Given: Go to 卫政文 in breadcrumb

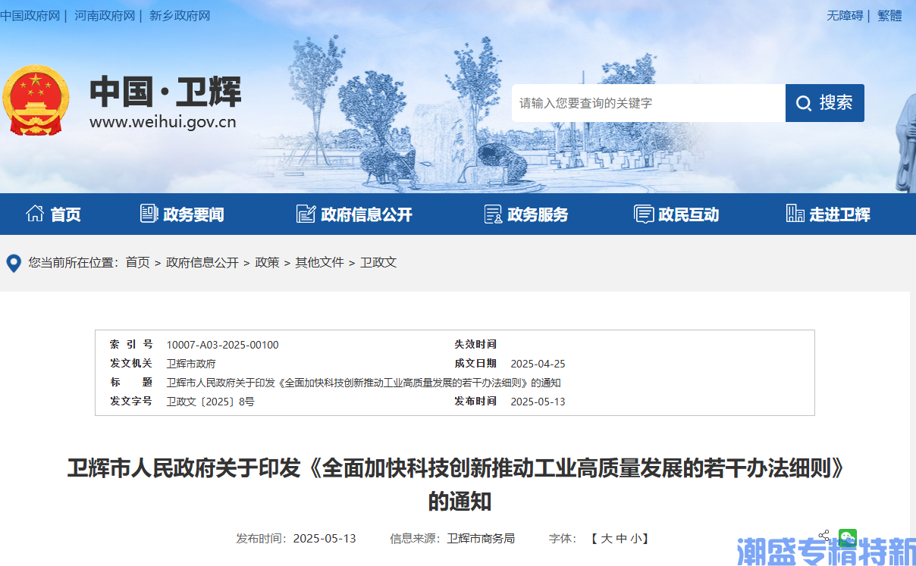Looking at the screenshot, I should pyautogui.click(x=378, y=262).
